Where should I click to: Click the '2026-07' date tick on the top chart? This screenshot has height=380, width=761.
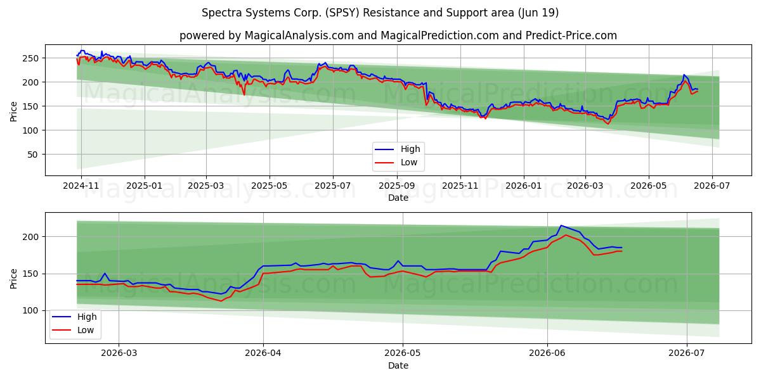(712, 187)
